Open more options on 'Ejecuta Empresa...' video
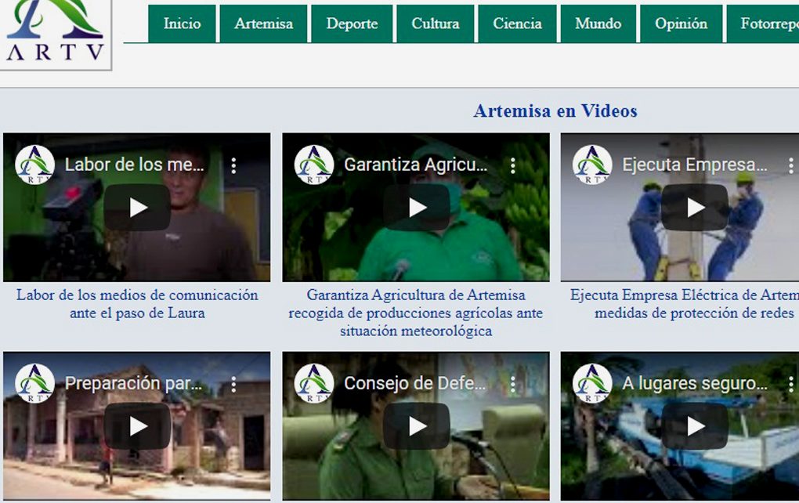 tap(791, 165)
